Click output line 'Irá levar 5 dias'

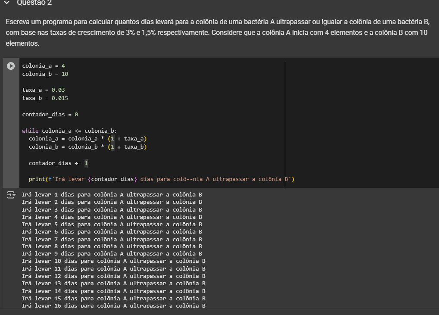tap(112, 224)
